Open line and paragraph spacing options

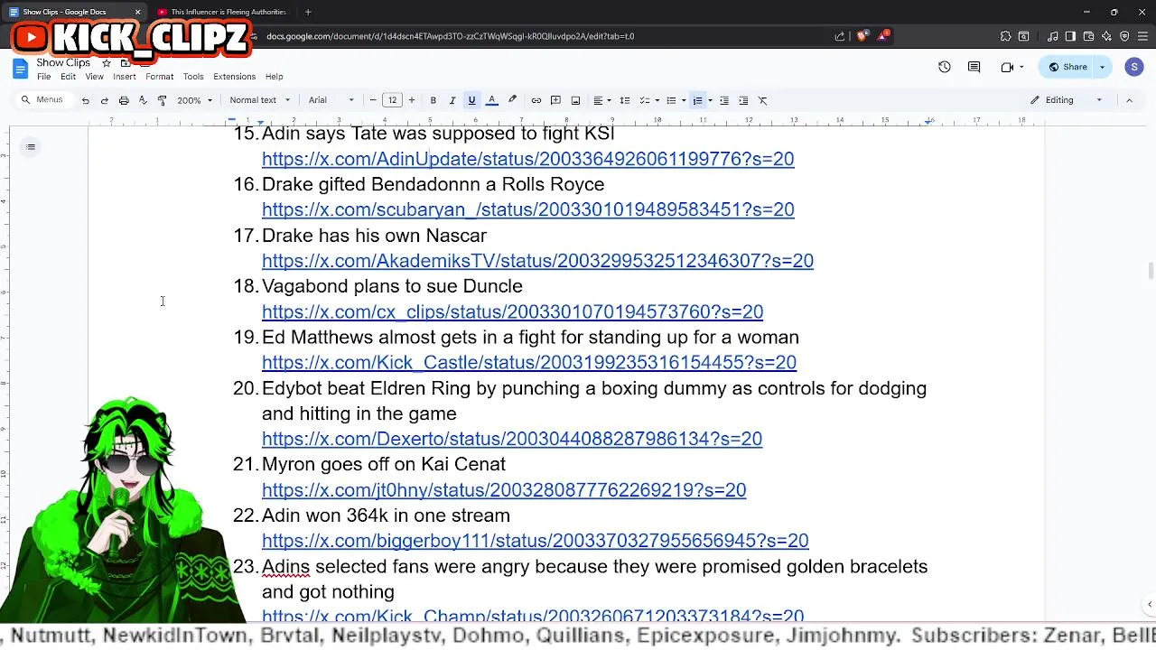click(x=624, y=100)
